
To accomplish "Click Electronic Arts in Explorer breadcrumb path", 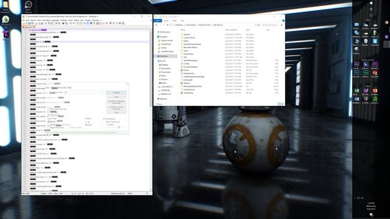I will [x=205, y=25].
